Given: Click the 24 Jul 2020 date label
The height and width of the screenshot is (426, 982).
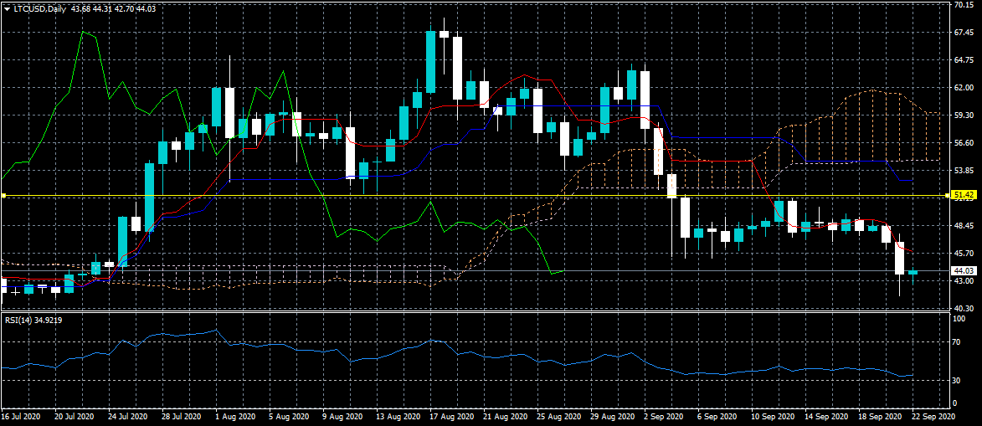Looking at the screenshot, I should click(128, 417).
